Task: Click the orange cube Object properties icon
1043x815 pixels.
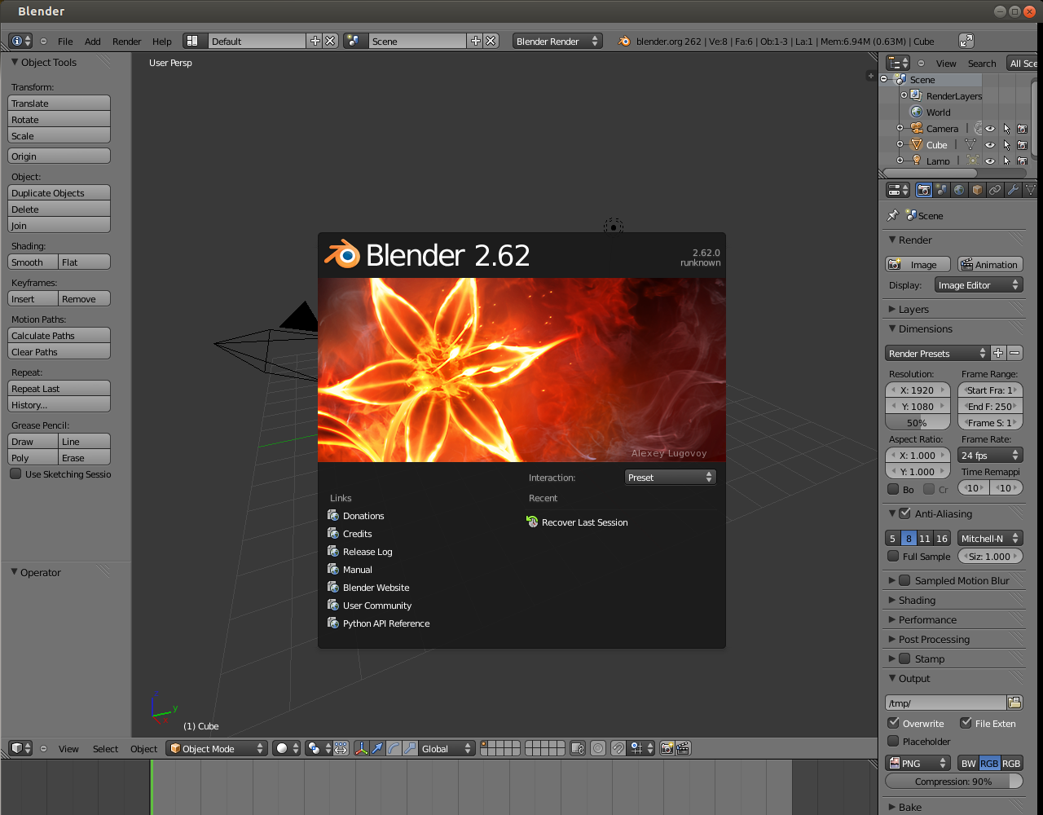Action: coord(976,189)
